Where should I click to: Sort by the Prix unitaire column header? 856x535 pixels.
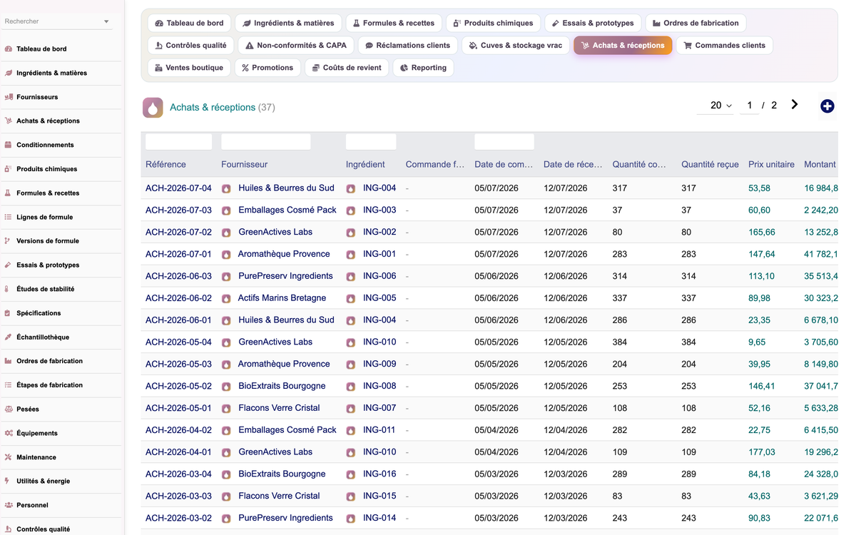coord(771,164)
